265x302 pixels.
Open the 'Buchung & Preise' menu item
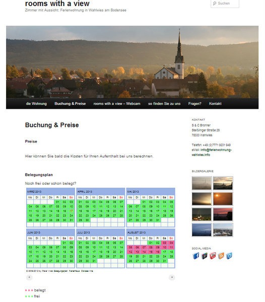coord(70,104)
